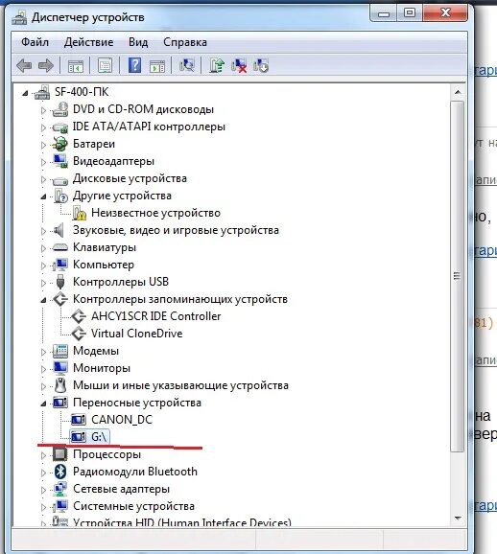Toggle the console tree pane icon

(76, 66)
